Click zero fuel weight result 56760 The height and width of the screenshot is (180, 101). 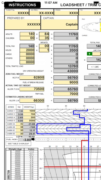(66, 78)
